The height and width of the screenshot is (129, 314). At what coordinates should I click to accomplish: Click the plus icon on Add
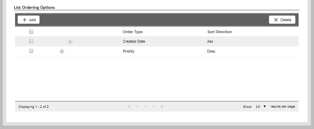pyautogui.click(x=25, y=20)
